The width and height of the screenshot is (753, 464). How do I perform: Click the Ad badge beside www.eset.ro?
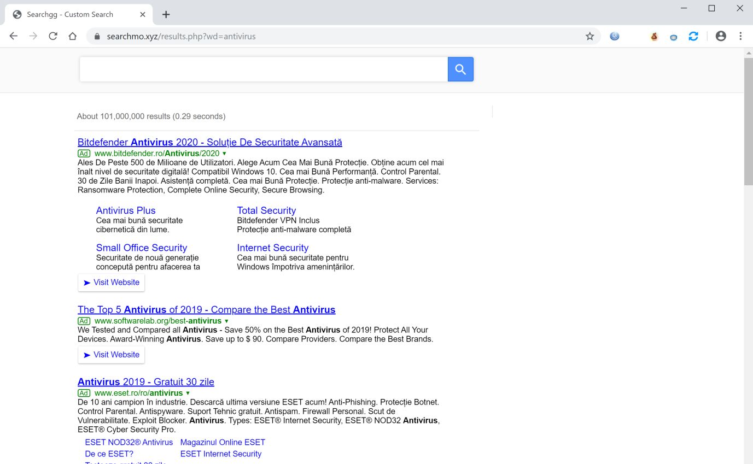pyautogui.click(x=84, y=393)
